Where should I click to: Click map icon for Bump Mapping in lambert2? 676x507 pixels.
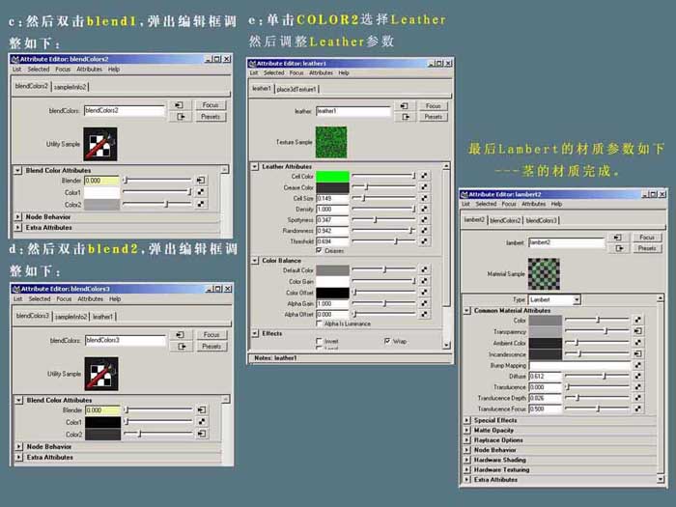tap(637, 365)
